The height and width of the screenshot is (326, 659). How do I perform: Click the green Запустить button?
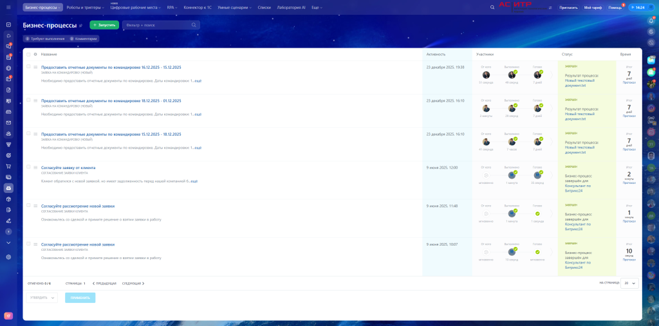(104, 25)
